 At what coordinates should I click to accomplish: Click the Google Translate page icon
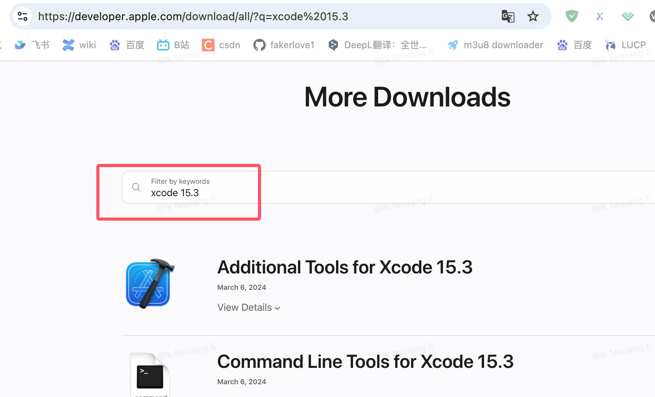(x=508, y=16)
